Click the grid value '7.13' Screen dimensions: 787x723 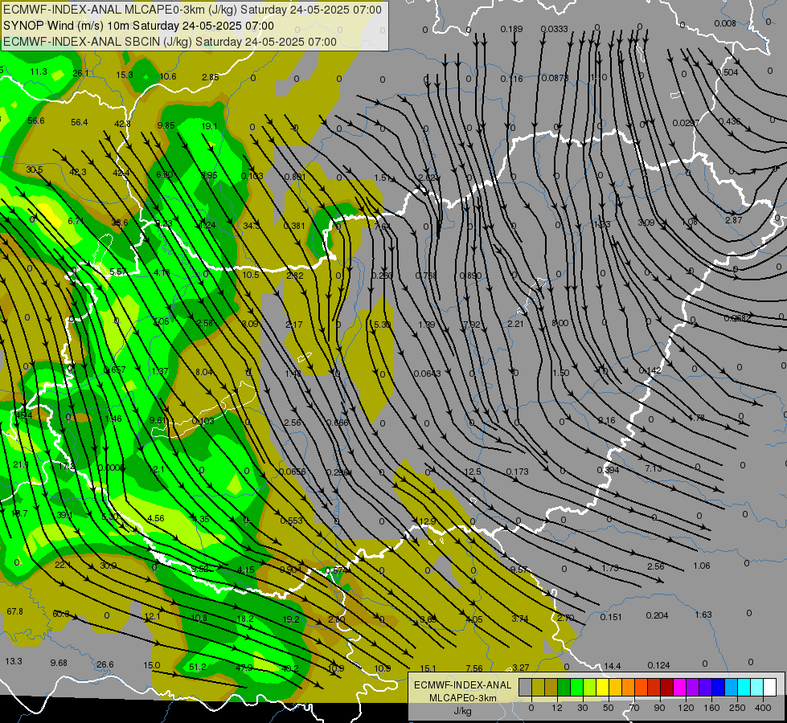tap(654, 468)
